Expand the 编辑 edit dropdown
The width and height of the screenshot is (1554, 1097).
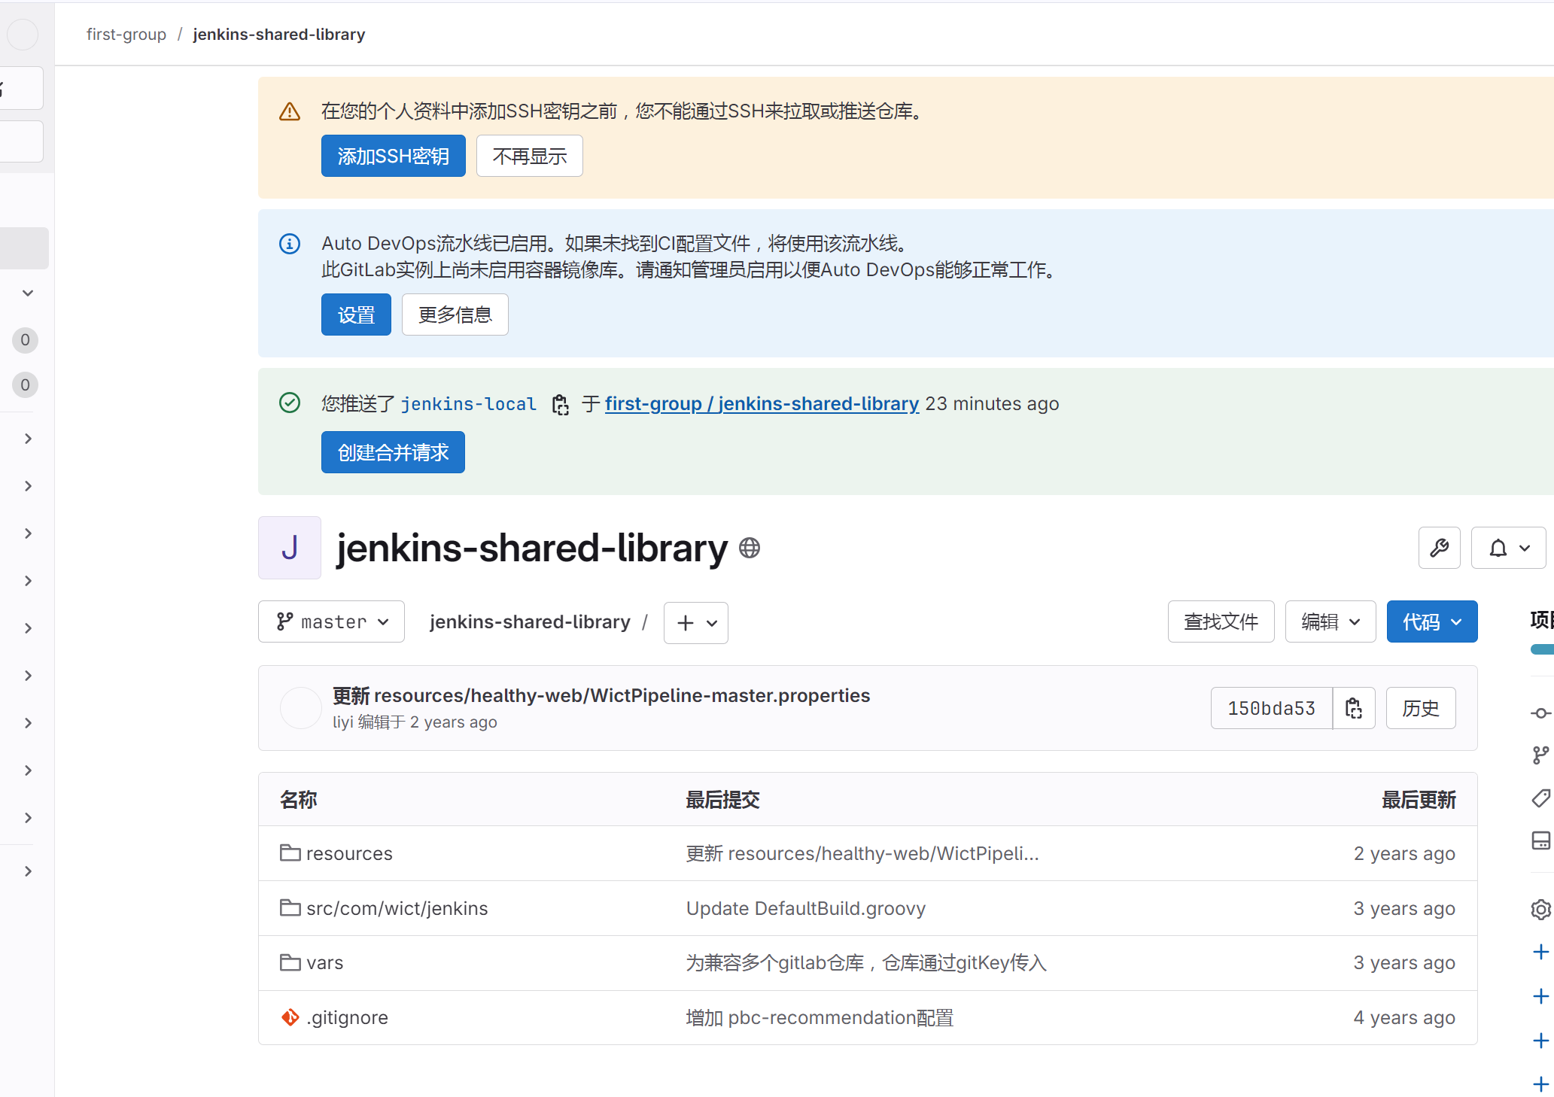coord(1330,621)
